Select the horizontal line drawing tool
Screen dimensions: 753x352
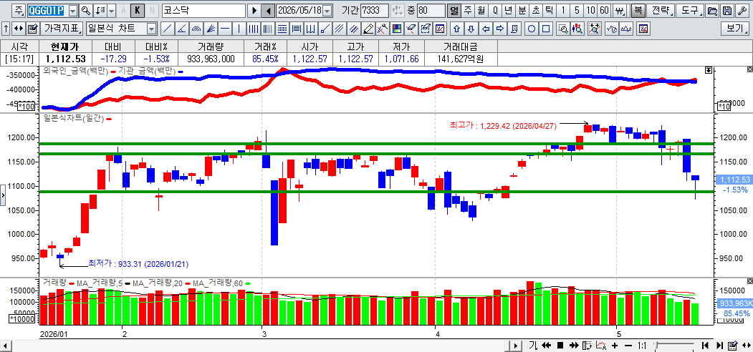point(225,29)
